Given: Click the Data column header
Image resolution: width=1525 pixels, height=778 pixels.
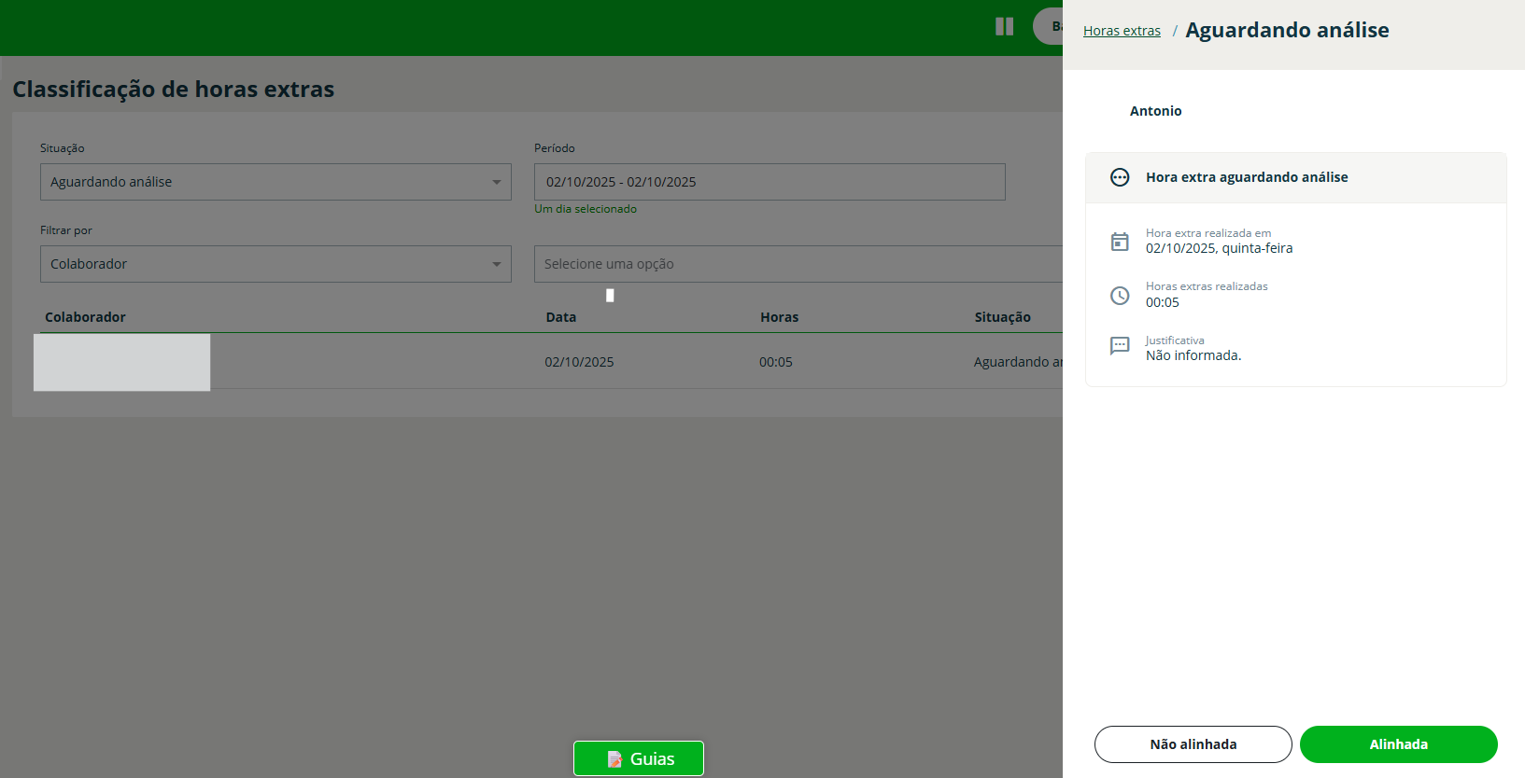Looking at the screenshot, I should coord(560,317).
